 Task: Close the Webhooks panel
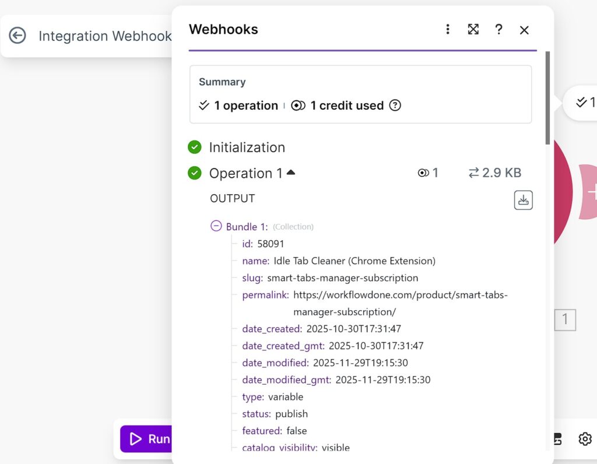524,30
